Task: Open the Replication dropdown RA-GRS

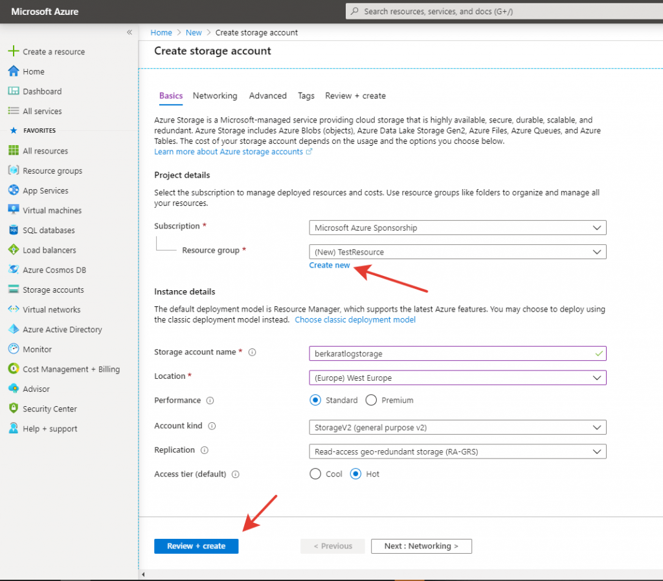Action: pyautogui.click(x=458, y=451)
